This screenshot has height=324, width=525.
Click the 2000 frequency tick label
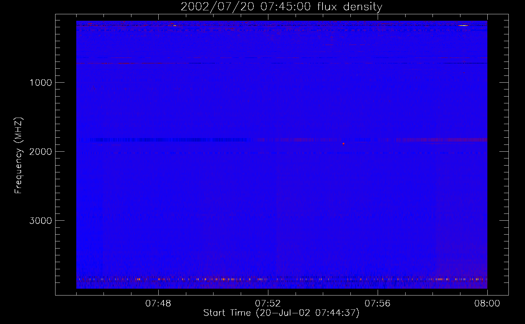point(41,152)
